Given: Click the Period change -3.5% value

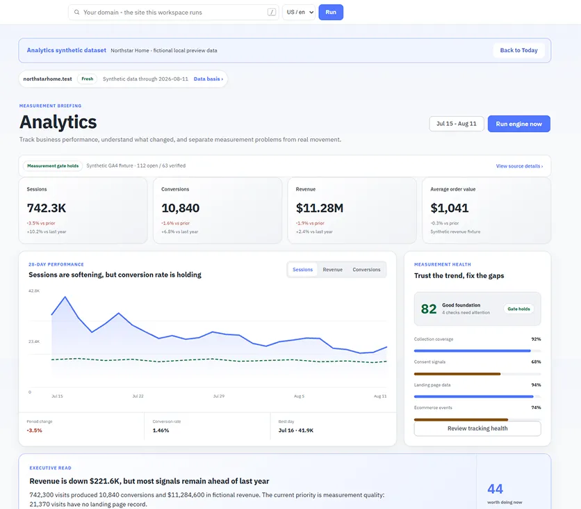Looking at the screenshot, I should tap(35, 430).
